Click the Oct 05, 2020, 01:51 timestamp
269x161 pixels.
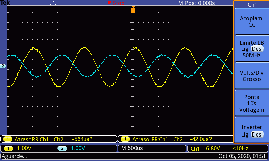[242, 156]
